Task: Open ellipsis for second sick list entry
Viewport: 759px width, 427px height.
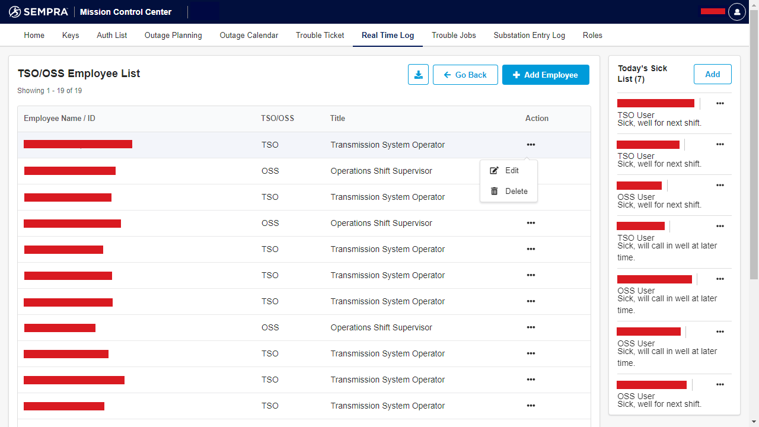Action: pos(720,144)
